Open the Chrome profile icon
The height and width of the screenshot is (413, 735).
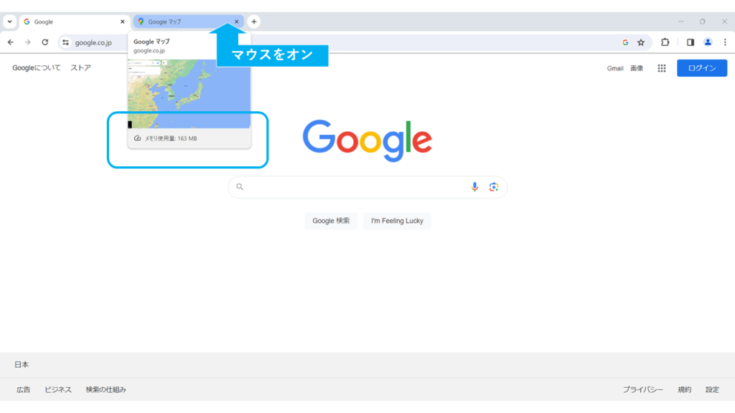coord(708,42)
